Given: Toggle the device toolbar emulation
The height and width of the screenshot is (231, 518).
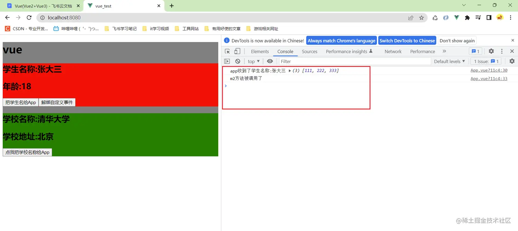Looking at the screenshot, I should [x=237, y=51].
